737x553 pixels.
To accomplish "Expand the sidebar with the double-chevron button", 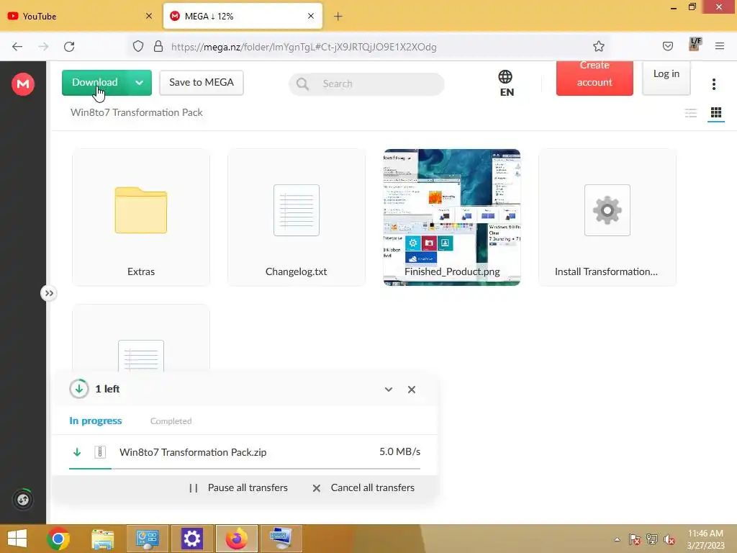I will point(48,294).
